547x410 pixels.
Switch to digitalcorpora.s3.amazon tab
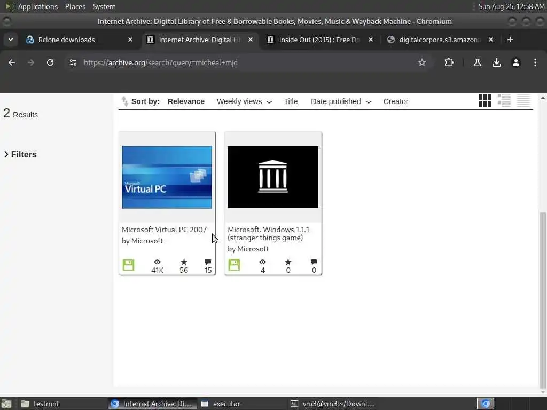click(440, 40)
